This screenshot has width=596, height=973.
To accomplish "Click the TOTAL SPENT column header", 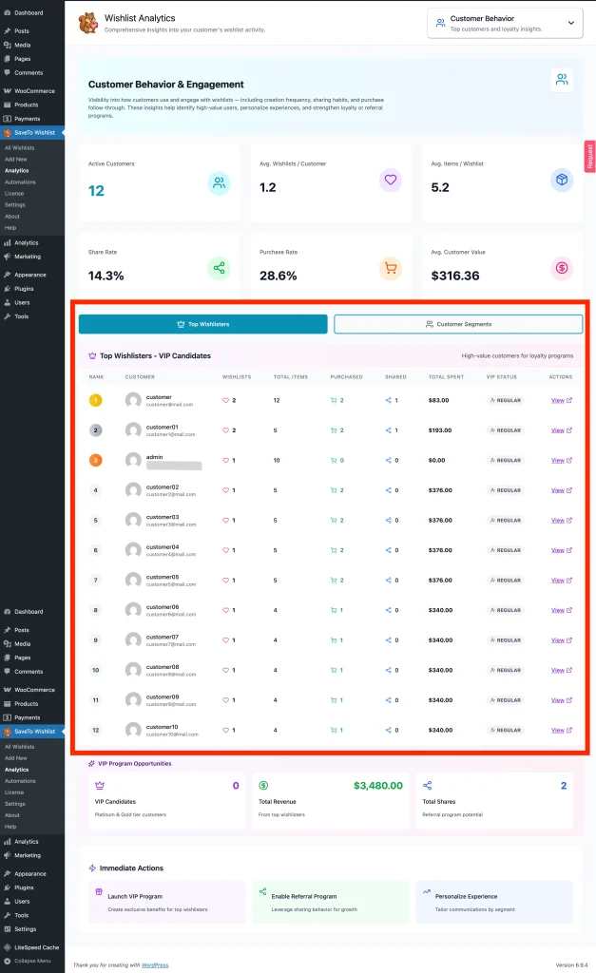I will click(x=446, y=376).
